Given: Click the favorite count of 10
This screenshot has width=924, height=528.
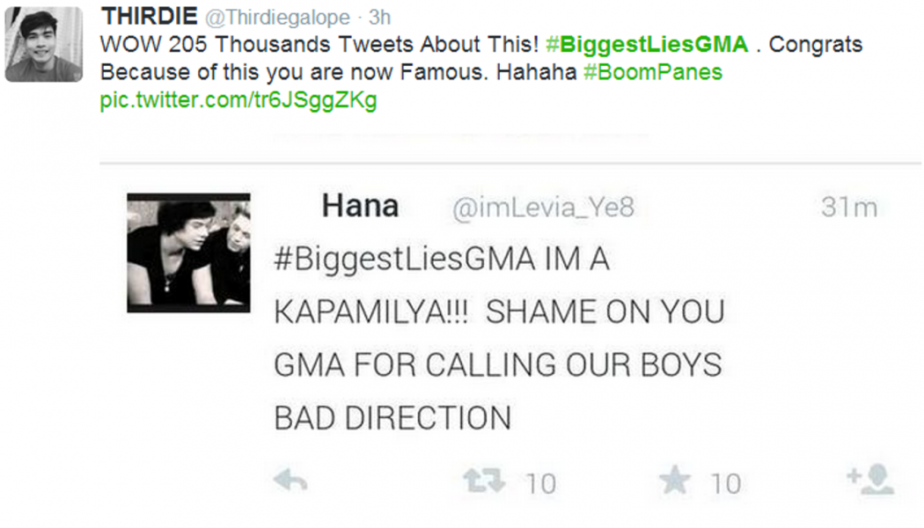Looking at the screenshot, I should [x=726, y=484].
